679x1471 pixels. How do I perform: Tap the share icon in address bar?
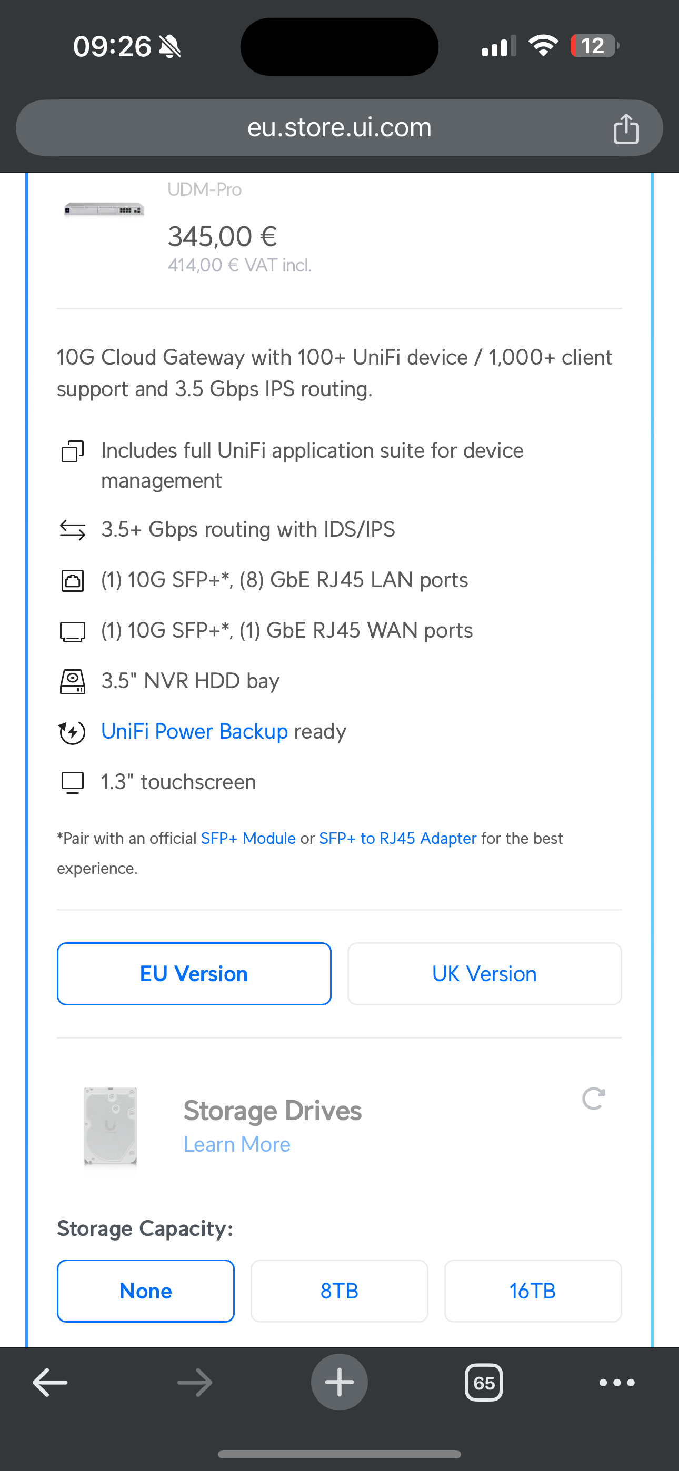tap(626, 128)
